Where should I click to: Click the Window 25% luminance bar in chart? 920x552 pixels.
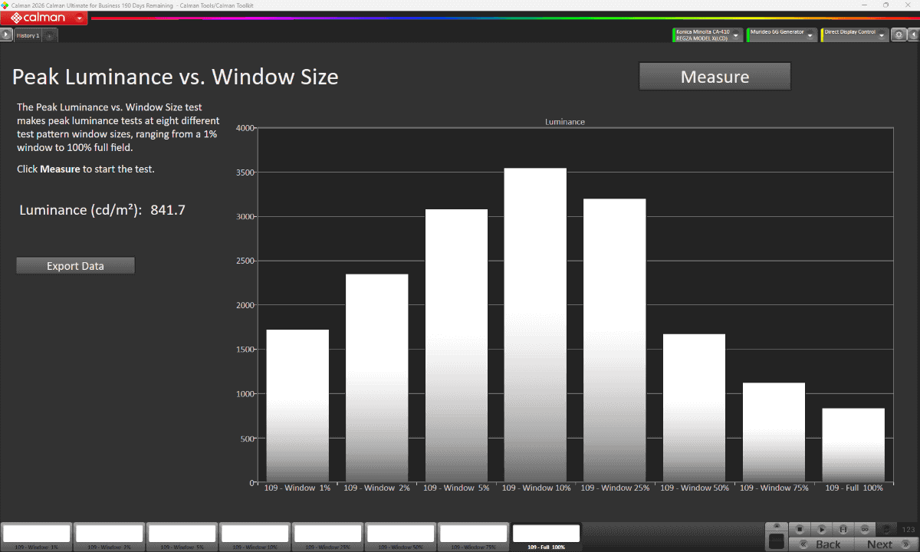point(615,340)
